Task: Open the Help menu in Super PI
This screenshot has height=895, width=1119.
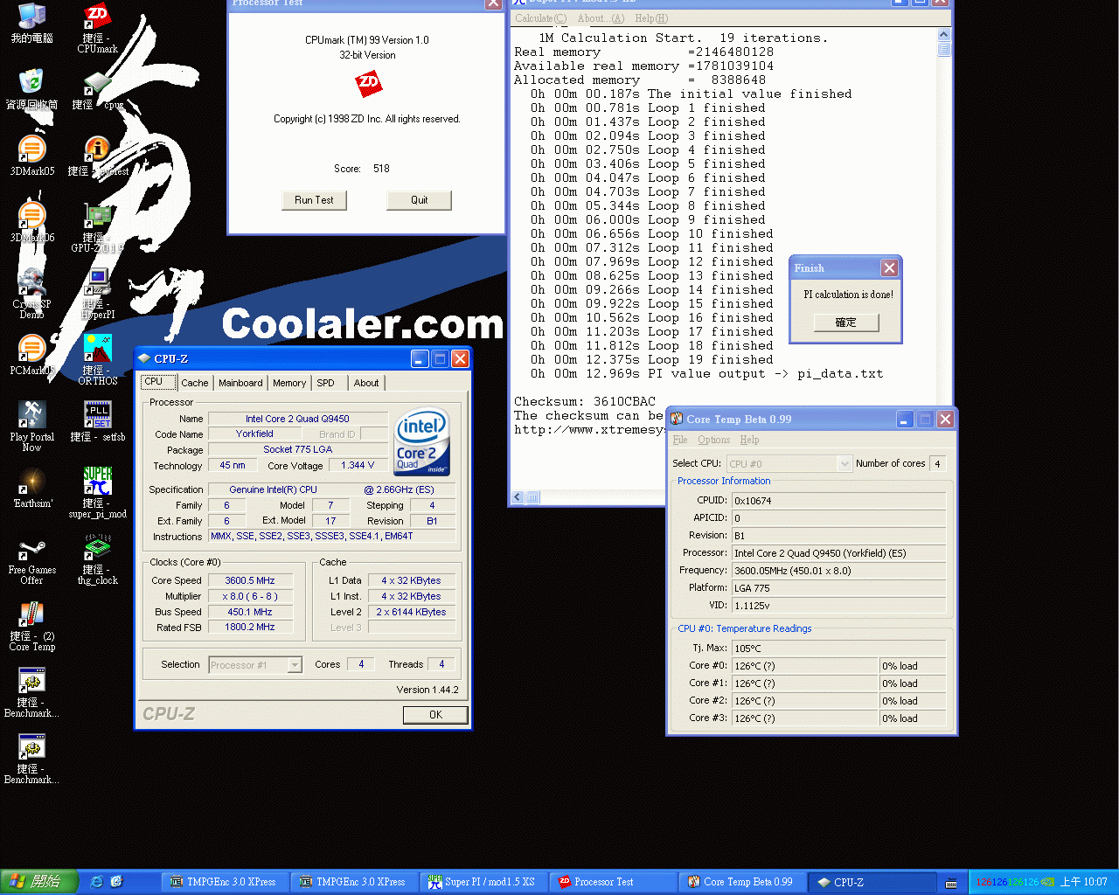Action: click(651, 18)
